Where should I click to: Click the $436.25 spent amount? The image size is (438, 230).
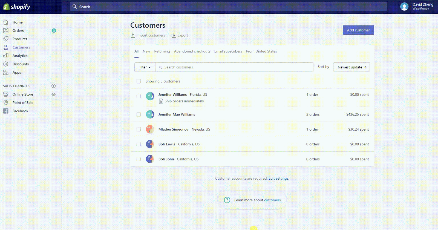(x=358, y=114)
